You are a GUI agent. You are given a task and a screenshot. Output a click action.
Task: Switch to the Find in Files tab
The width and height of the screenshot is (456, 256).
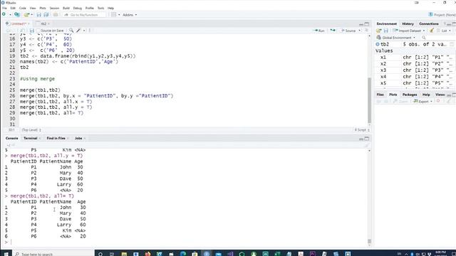coord(56,138)
